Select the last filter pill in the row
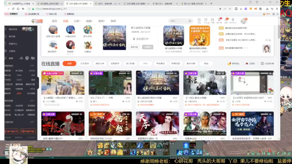This screenshot has height=164, width=292. pos(206,63)
